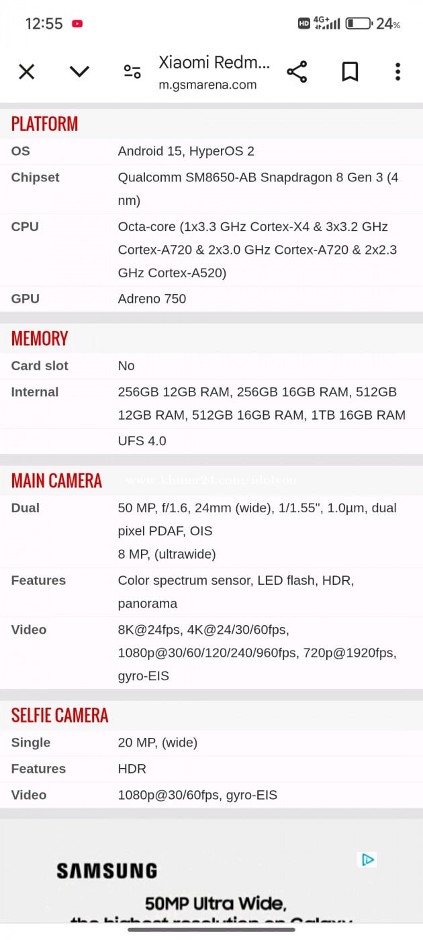Tap the Internal memory spec label
The width and height of the screenshot is (423, 940).
point(34,391)
